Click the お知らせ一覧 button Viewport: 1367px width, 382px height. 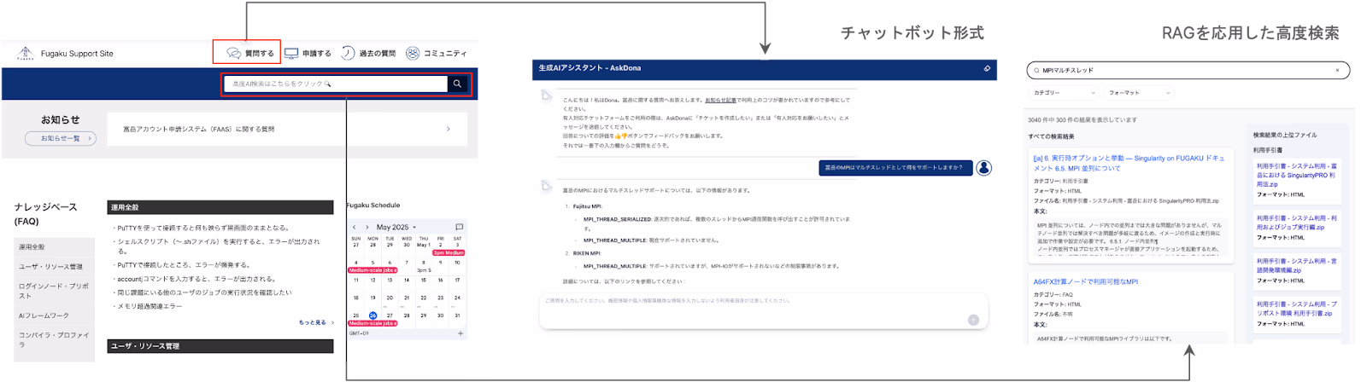(60, 138)
